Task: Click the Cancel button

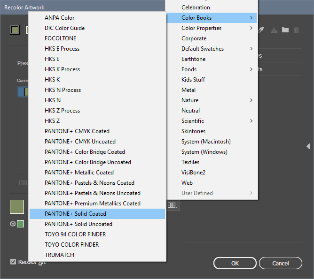Action: pos(280,263)
